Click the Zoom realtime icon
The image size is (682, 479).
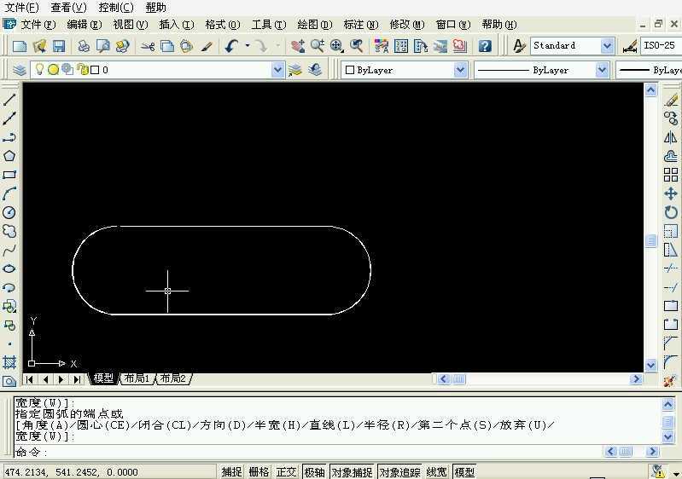tap(317, 46)
